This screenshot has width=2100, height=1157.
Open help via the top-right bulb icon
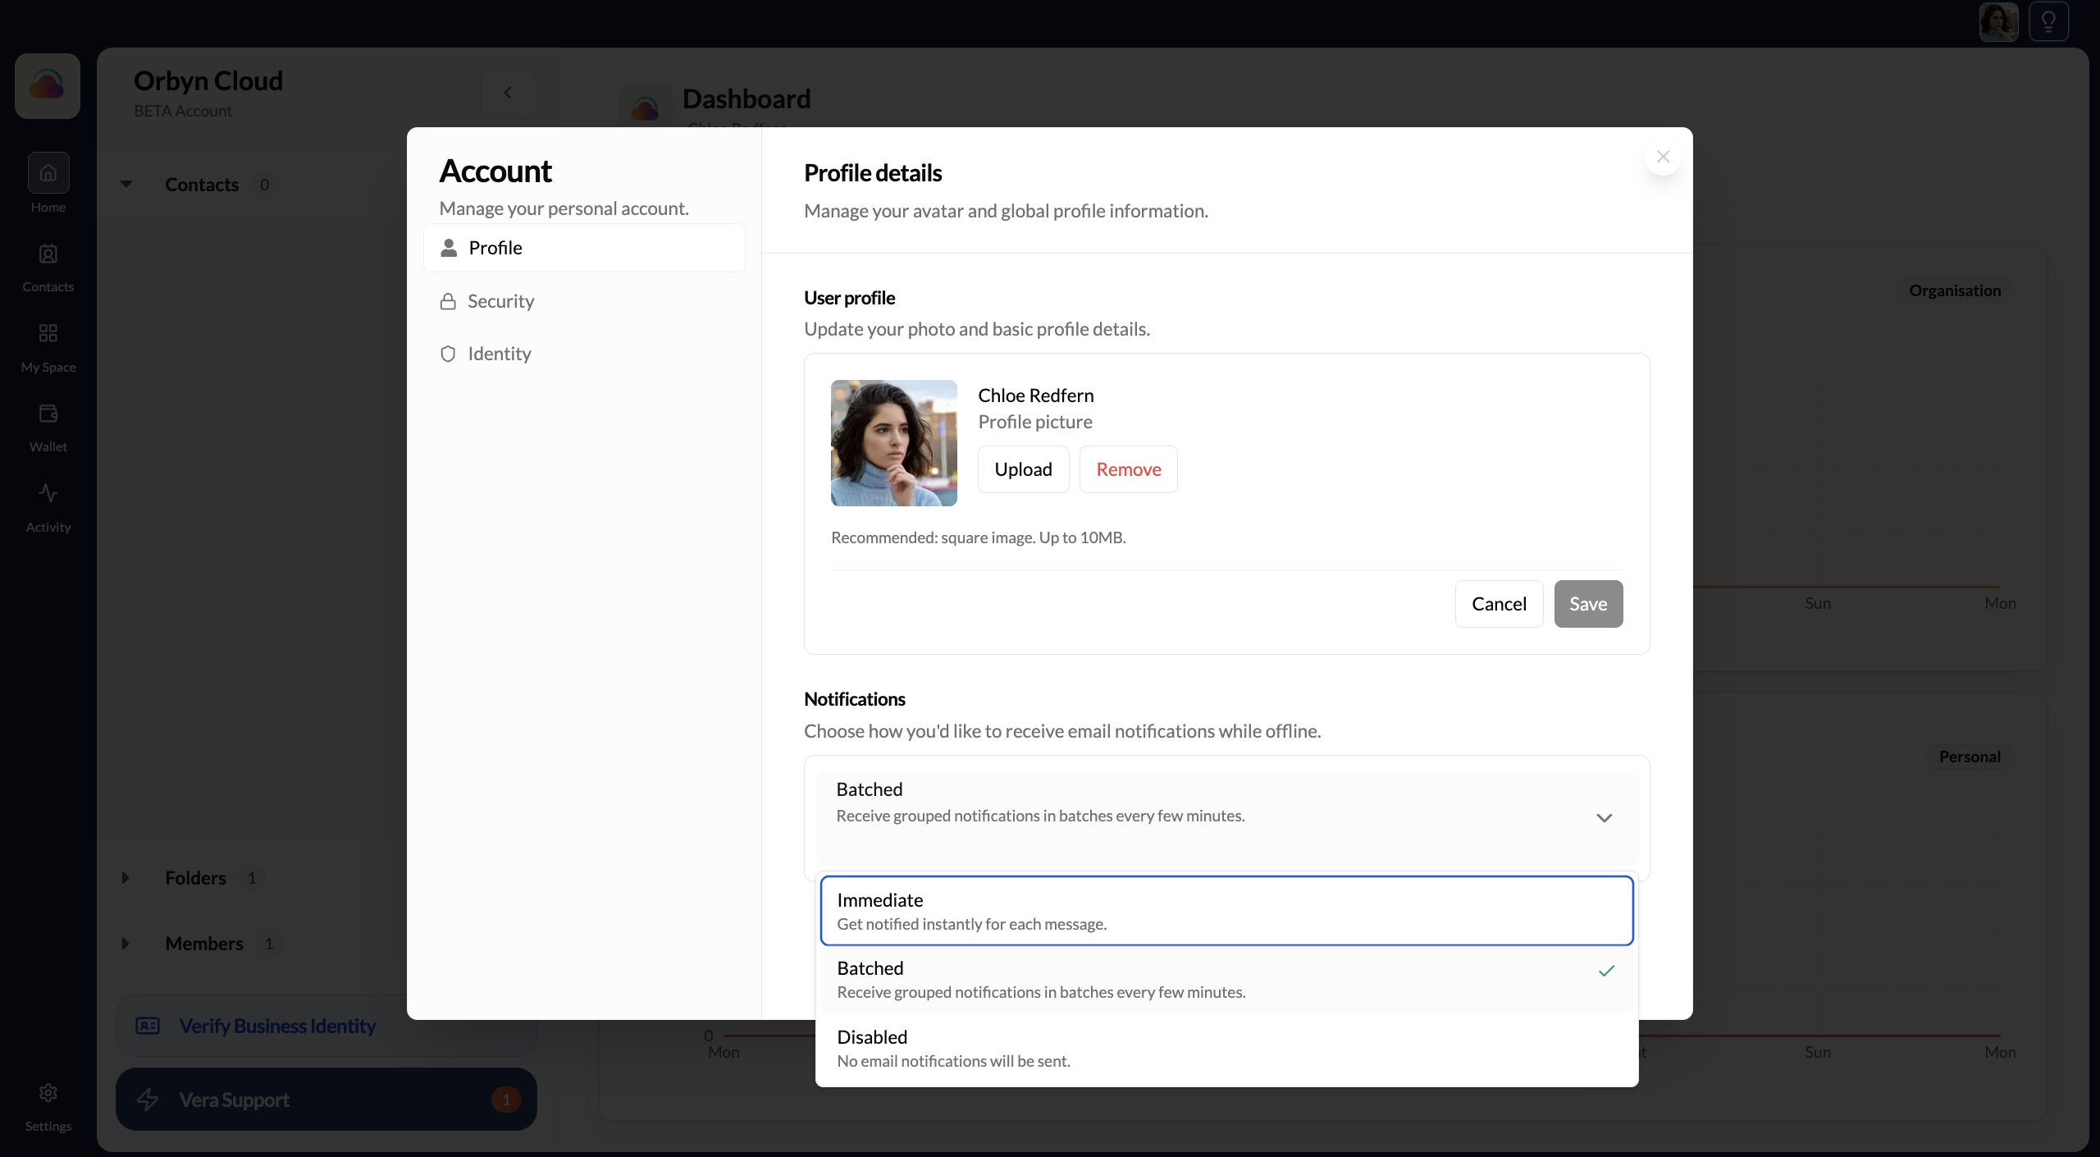tap(2048, 21)
